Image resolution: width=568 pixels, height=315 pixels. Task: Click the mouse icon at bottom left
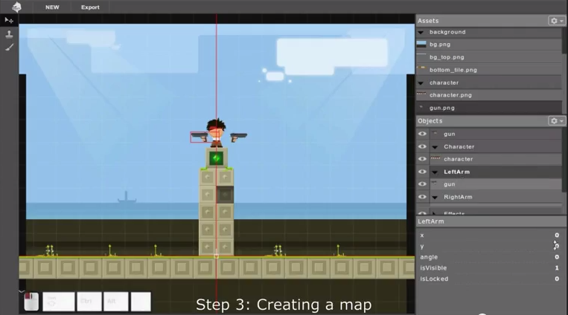31,302
